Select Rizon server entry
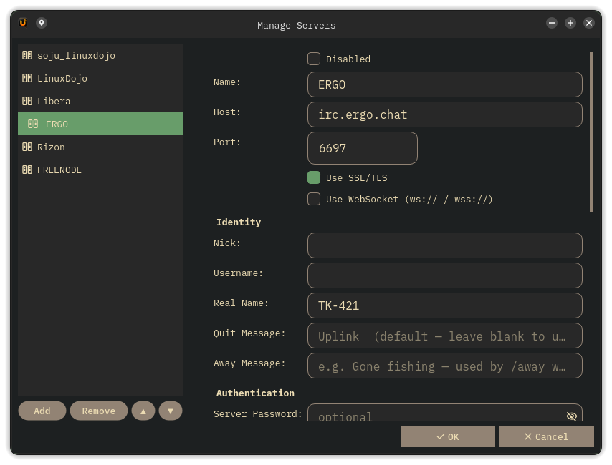Viewport: 612px width, 465px height. pos(100,147)
